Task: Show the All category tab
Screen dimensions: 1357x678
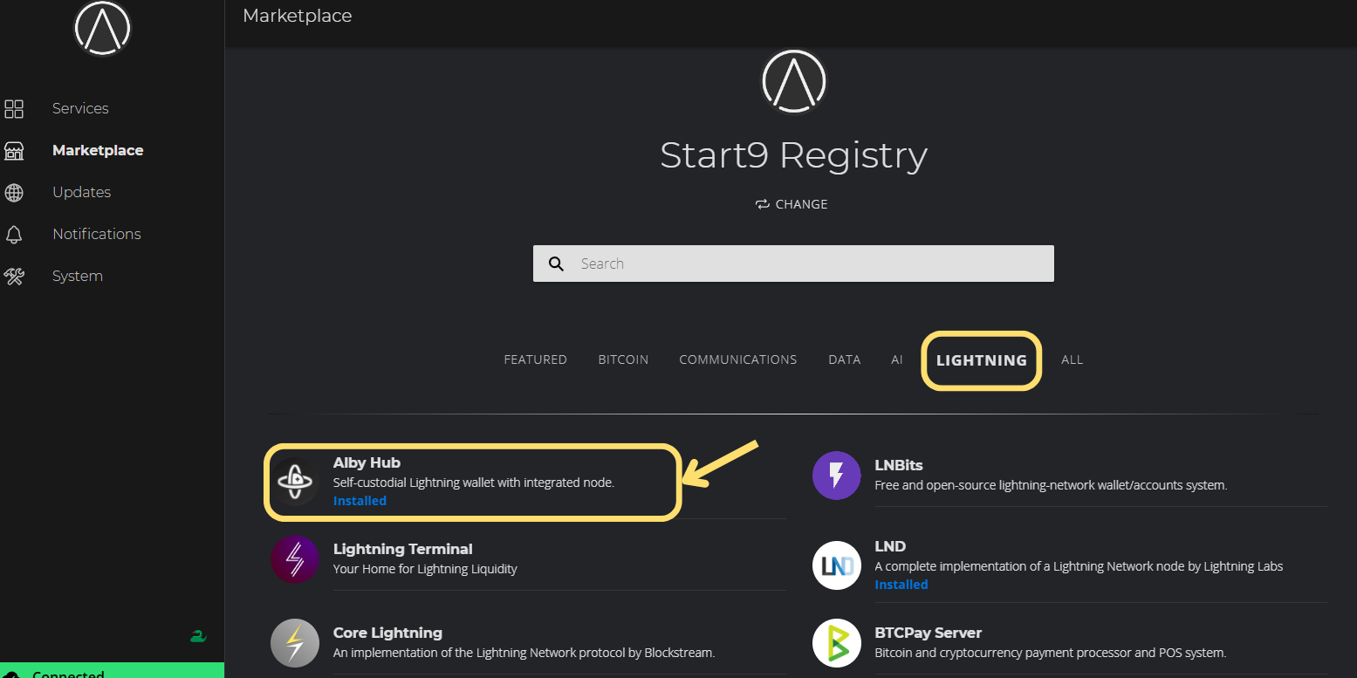Action: point(1072,360)
